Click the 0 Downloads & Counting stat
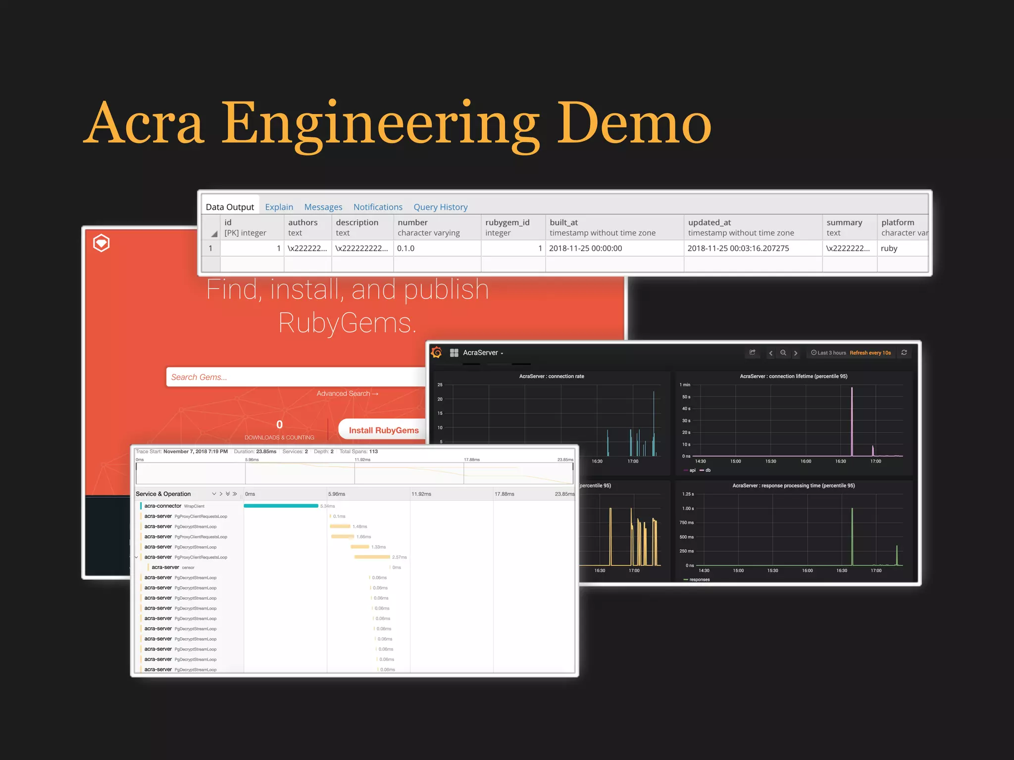Screen dimensions: 1014x760 279,430
